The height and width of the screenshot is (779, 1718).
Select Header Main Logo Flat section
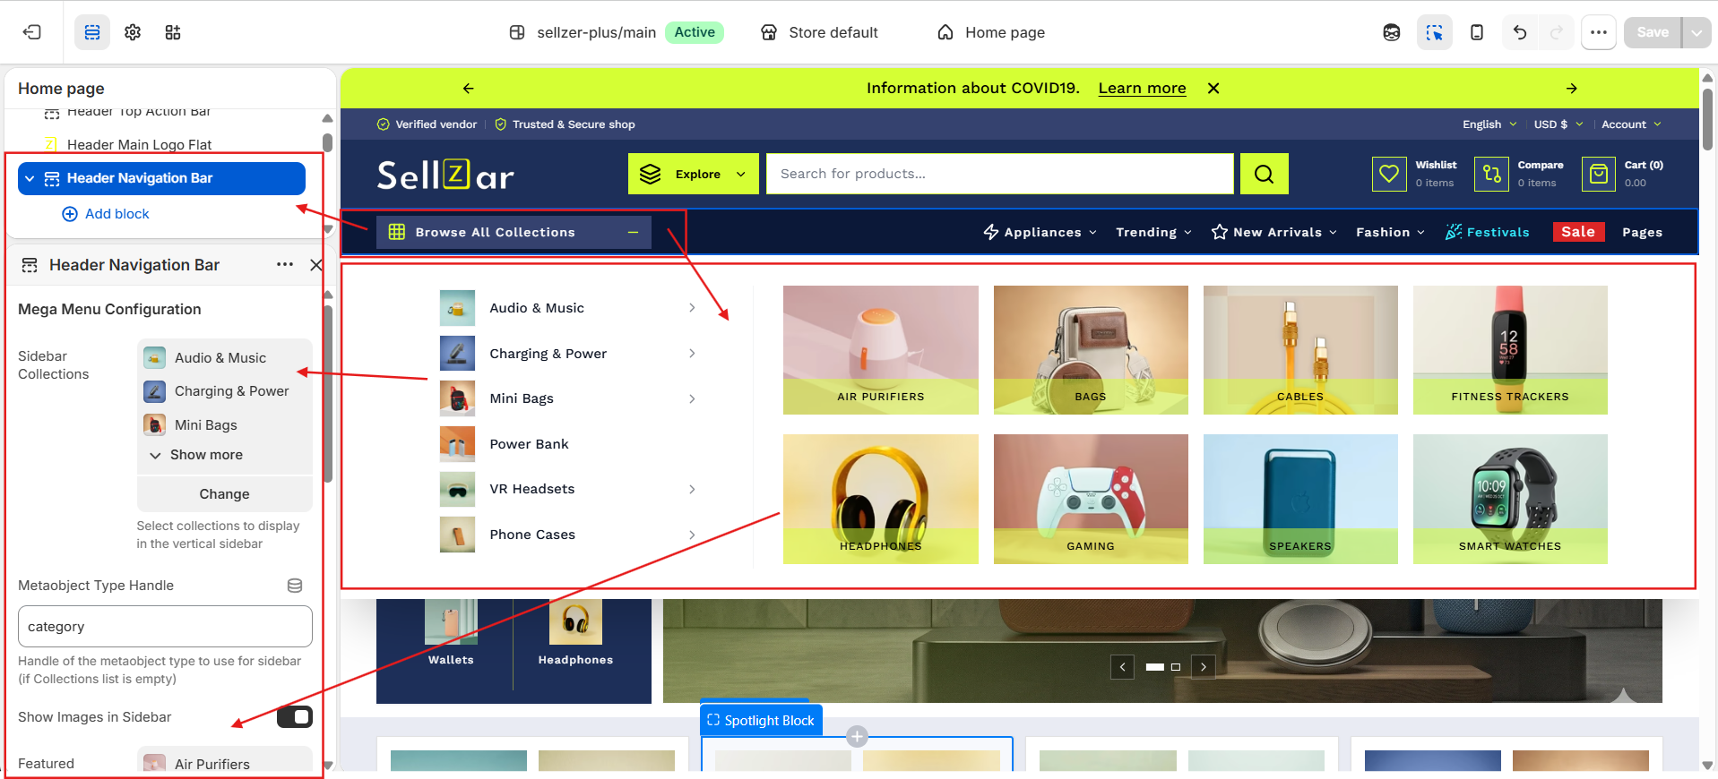pos(139,144)
